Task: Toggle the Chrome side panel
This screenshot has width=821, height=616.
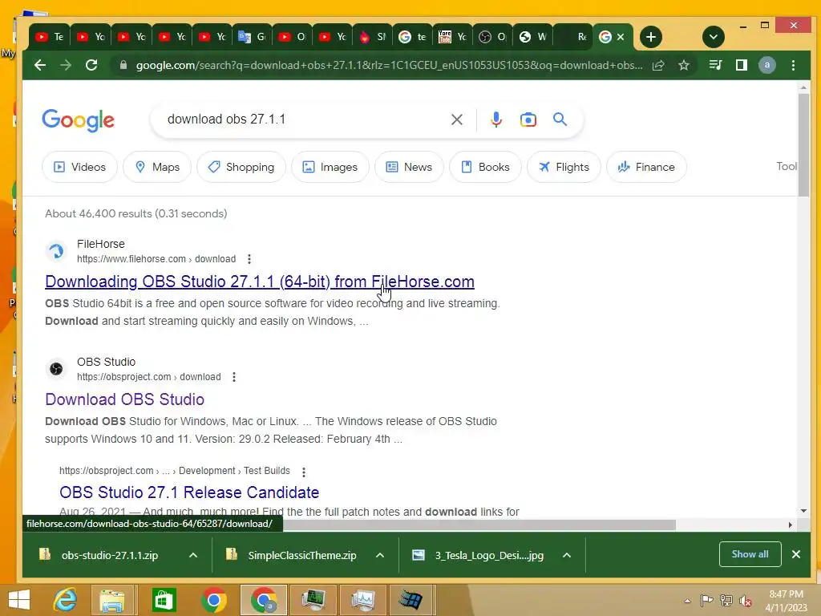Action: coord(742,65)
